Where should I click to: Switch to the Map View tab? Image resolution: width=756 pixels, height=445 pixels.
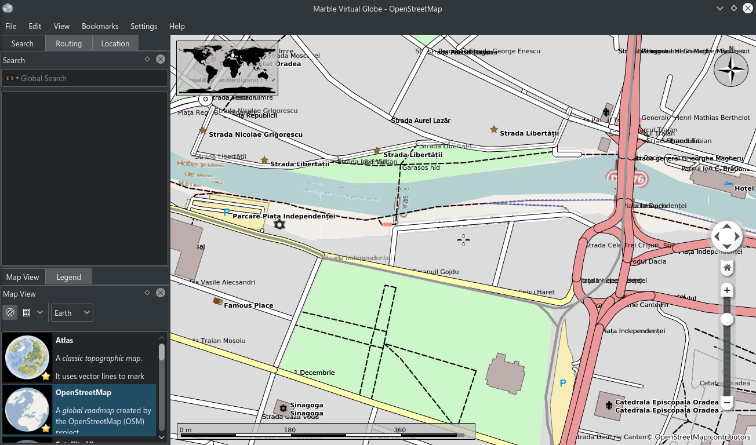[x=23, y=277]
